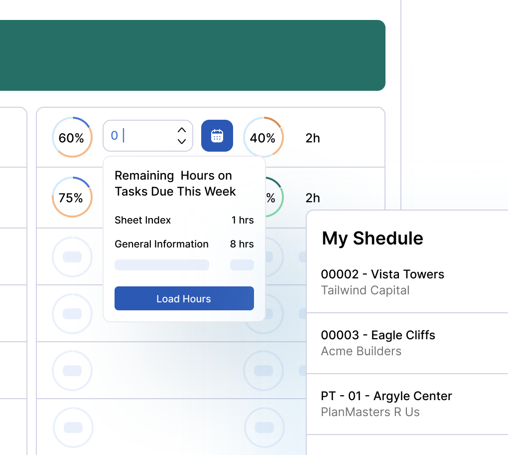Click the placeholder circle icon in first empty row
Viewport: 508px width, 455px height.
[x=73, y=256]
